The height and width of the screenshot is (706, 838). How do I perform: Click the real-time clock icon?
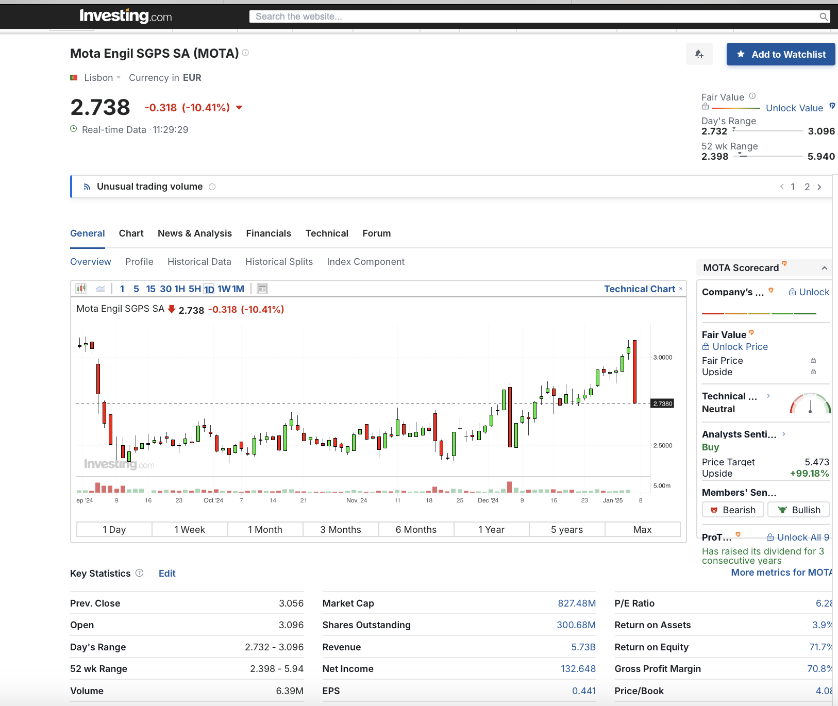[74, 129]
